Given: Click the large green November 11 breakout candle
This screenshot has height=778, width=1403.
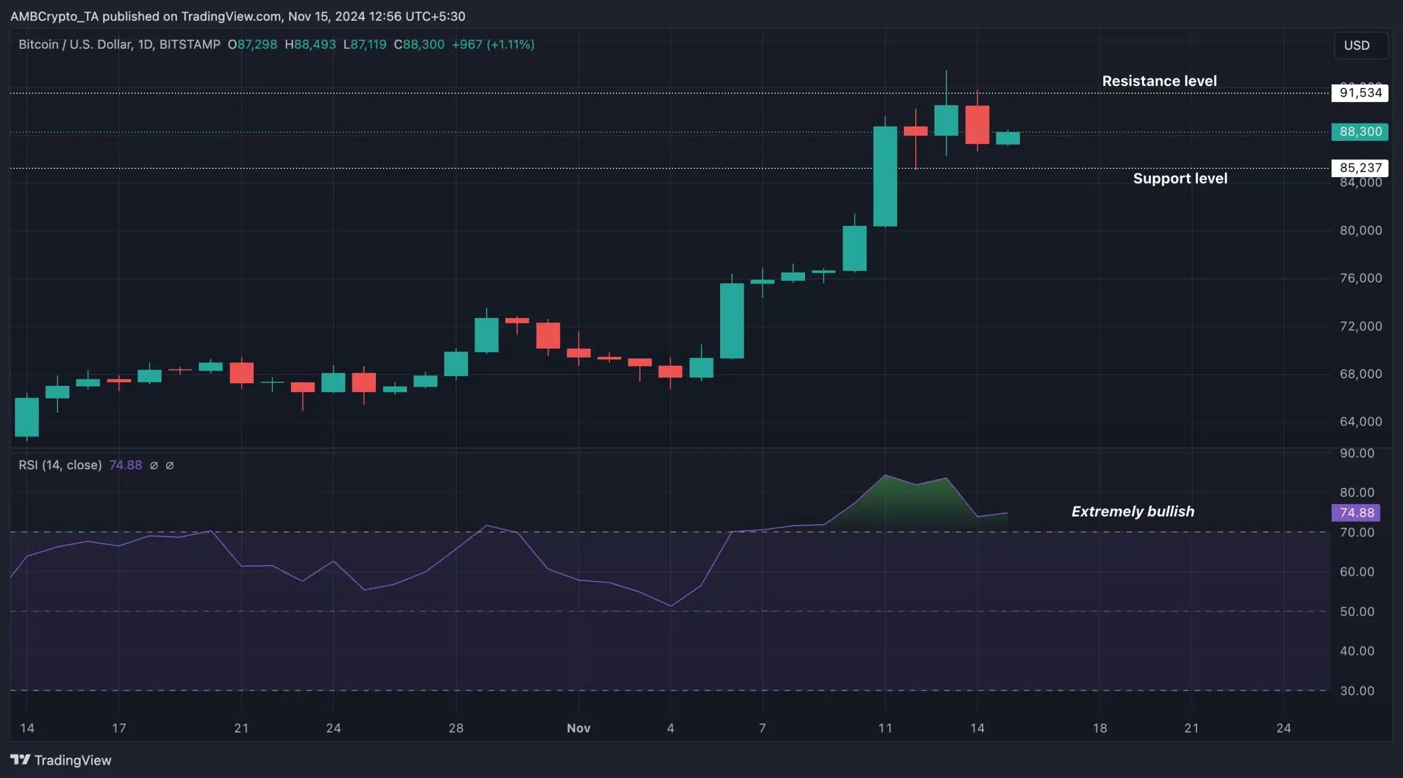Looking at the screenshot, I should pos(886,175).
